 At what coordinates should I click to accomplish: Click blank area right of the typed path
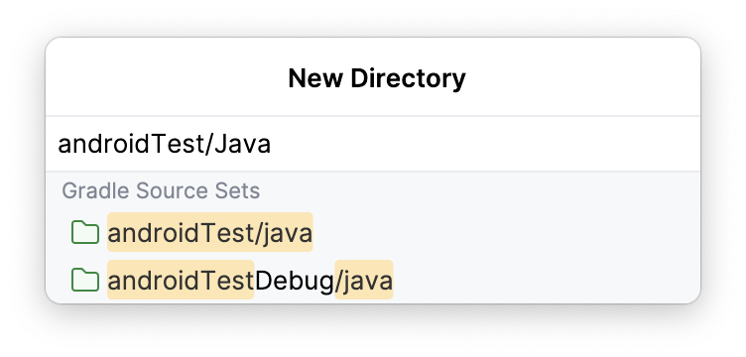[x=485, y=144]
